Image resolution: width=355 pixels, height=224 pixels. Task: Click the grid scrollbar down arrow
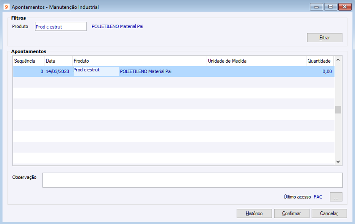point(338,162)
